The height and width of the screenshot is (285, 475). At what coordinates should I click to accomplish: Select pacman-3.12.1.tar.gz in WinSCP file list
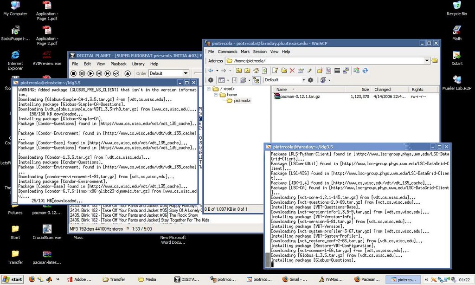(x=300, y=97)
